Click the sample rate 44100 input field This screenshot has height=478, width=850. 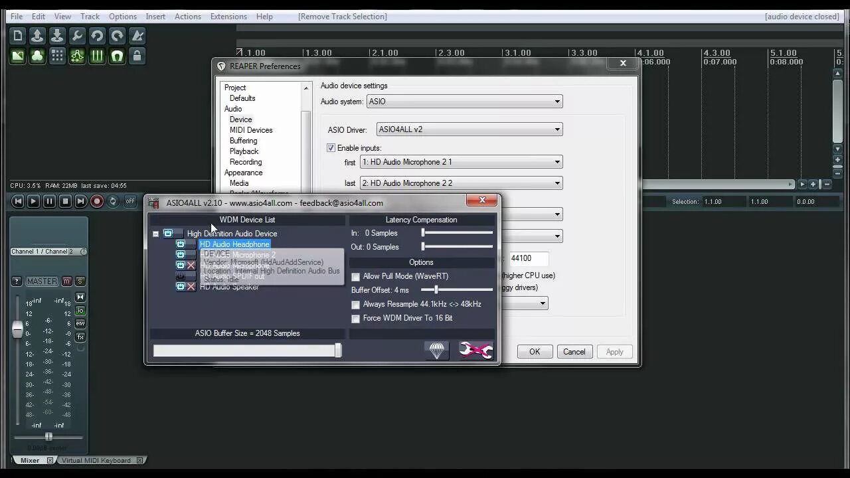click(529, 258)
